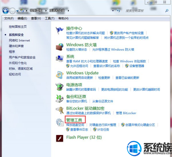Click shield icon beside 允许远程访问

[68, 66]
